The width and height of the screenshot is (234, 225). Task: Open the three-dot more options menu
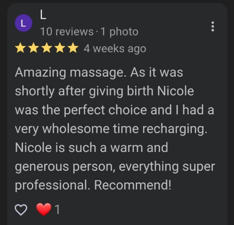(213, 26)
